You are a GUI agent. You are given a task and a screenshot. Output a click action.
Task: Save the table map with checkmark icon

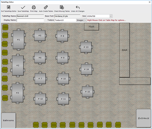23,7
